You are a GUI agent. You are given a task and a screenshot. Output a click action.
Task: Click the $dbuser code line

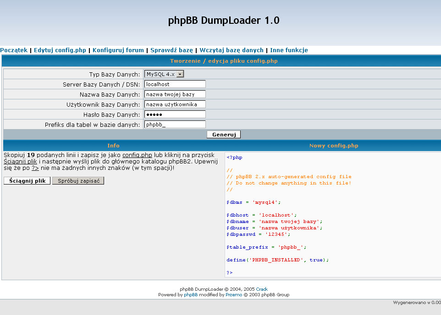click(275, 228)
